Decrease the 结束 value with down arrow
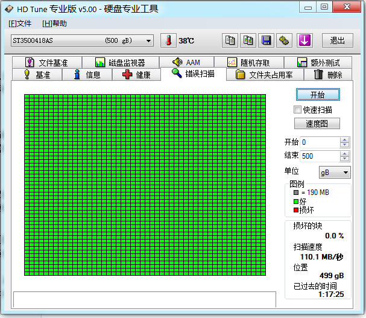 point(345,159)
